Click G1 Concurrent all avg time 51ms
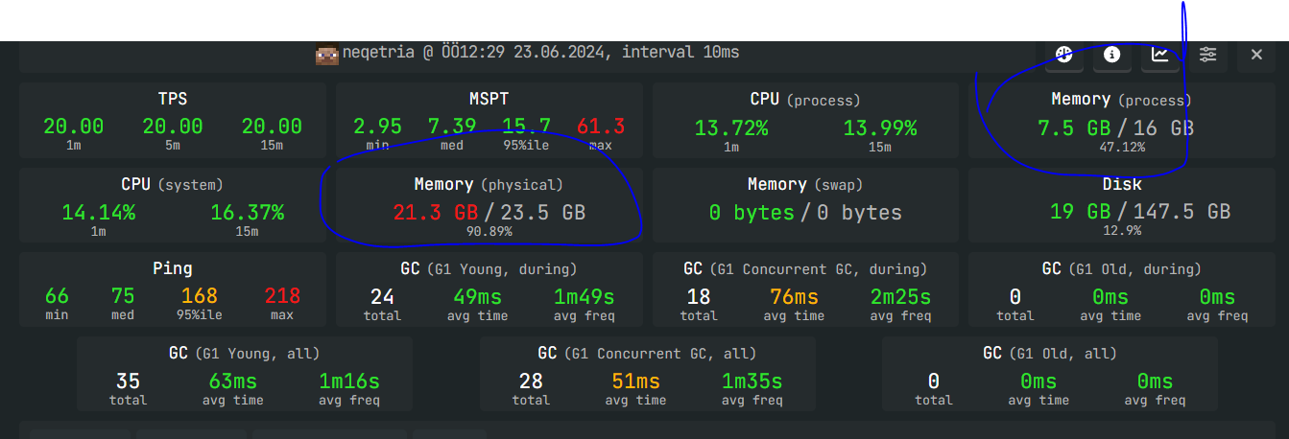This screenshot has height=439, width=1289. tap(636, 381)
